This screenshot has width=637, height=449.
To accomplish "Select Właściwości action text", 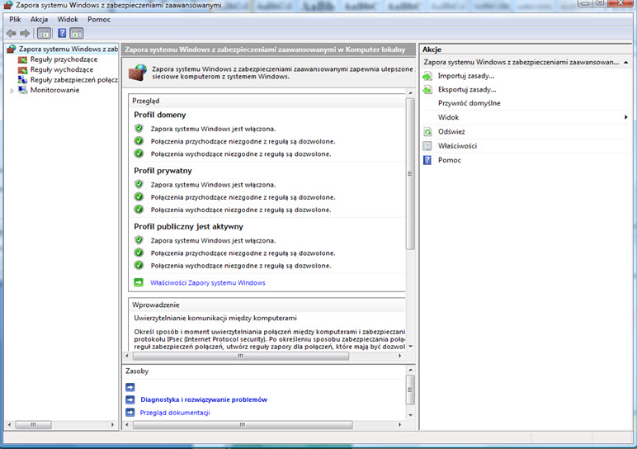I will point(457,146).
